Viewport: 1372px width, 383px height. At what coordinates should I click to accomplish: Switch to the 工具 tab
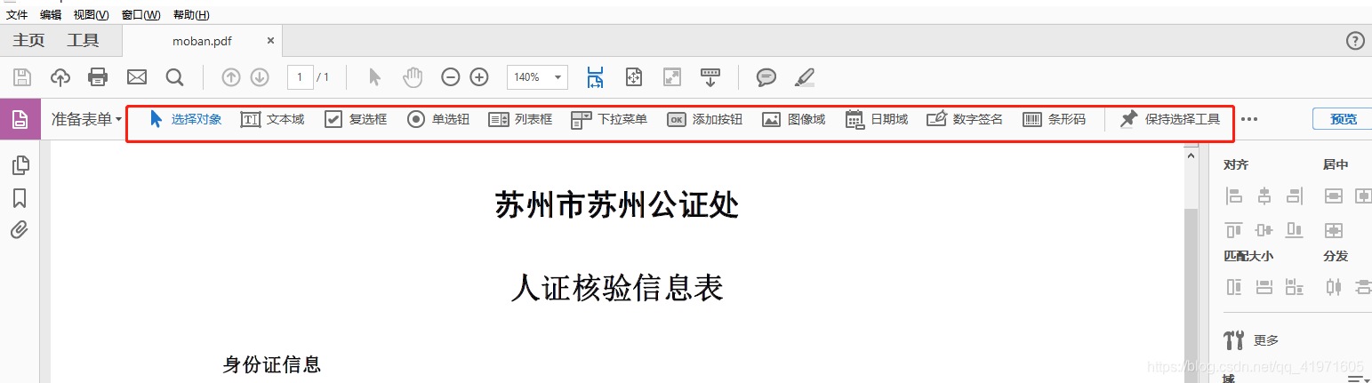tap(83, 41)
